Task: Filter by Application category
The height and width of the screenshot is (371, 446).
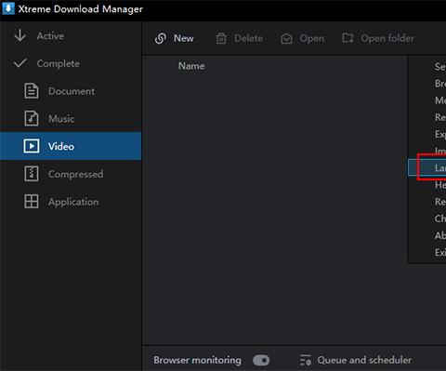Action: click(73, 202)
